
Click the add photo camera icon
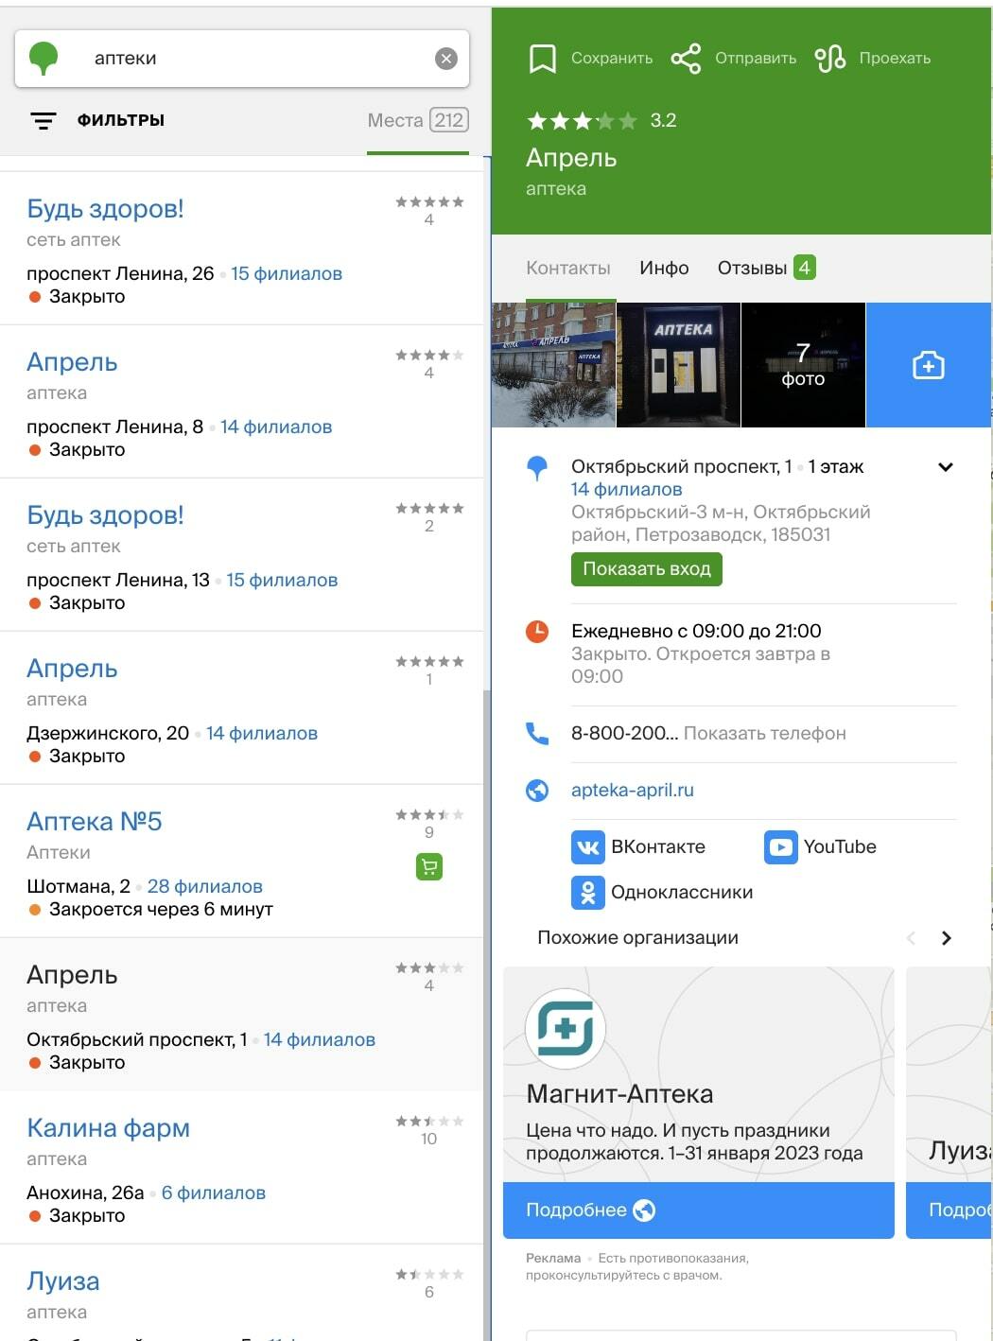[x=929, y=365]
